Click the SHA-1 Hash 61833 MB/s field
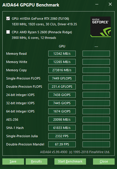Image resolution: width=117 pixels, height=169 pixels. pyautogui.click(x=62, y=128)
